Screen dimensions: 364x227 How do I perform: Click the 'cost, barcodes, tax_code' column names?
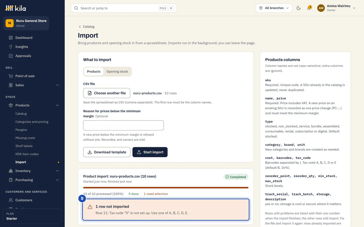point(288,158)
